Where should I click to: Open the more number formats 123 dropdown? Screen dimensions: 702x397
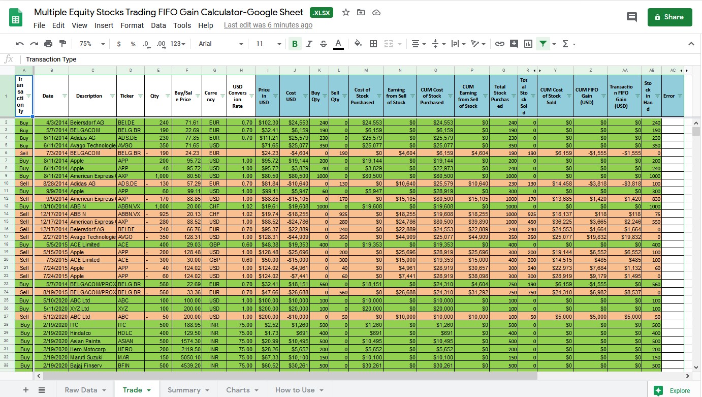pos(178,44)
